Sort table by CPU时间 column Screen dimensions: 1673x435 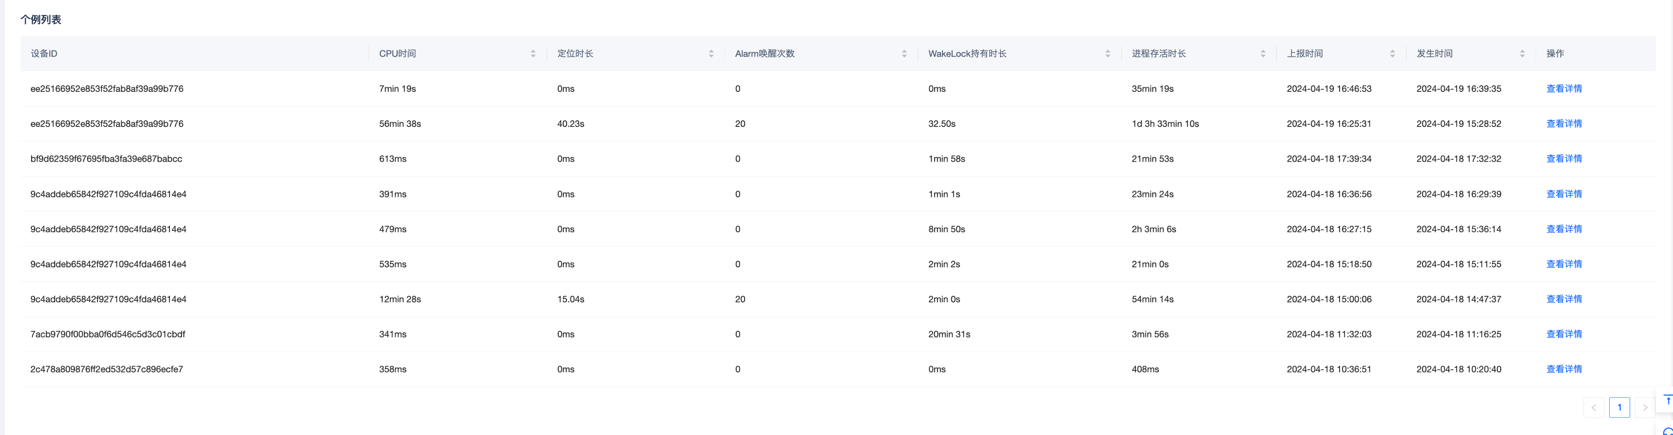[x=533, y=54]
